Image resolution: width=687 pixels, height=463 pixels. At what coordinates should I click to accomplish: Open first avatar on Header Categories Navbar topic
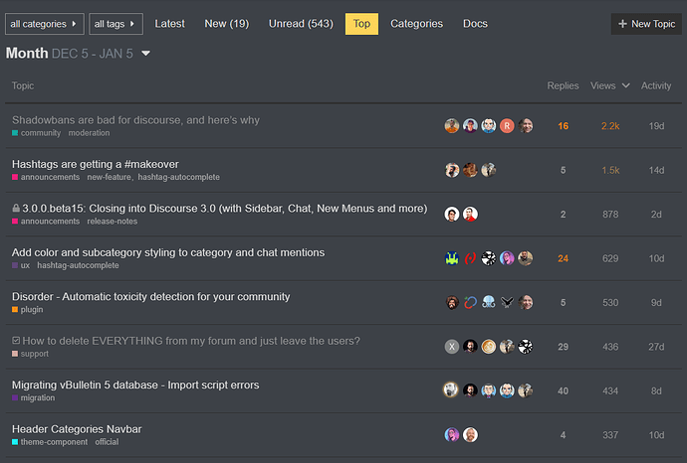coord(452,435)
